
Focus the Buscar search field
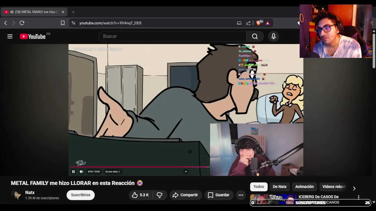tap(172, 36)
